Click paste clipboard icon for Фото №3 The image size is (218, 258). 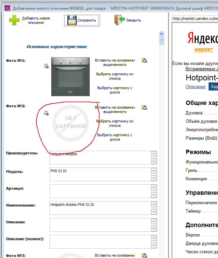[144, 255]
